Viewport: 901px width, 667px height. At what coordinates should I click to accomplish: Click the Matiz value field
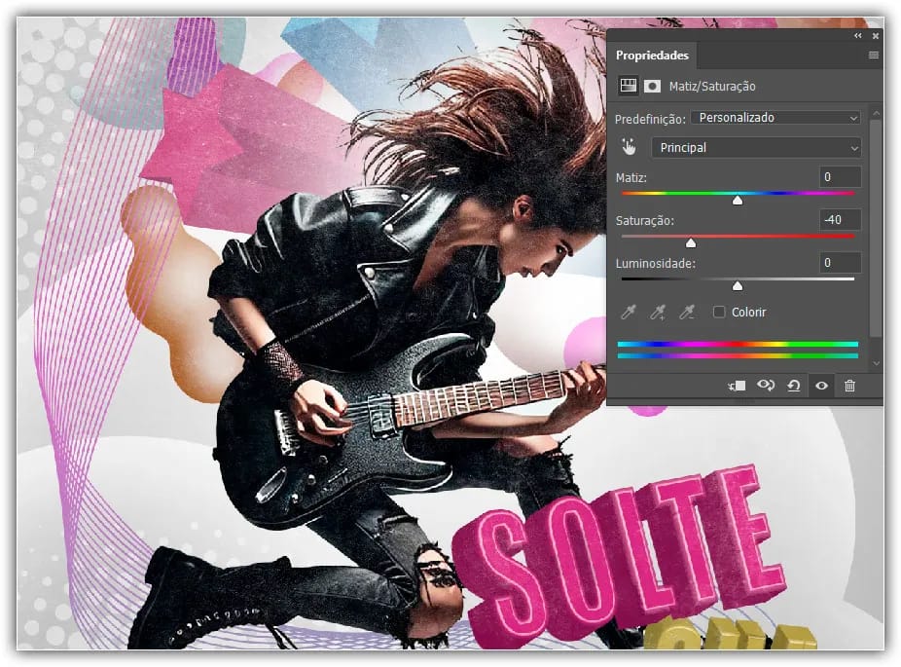(x=840, y=177)
